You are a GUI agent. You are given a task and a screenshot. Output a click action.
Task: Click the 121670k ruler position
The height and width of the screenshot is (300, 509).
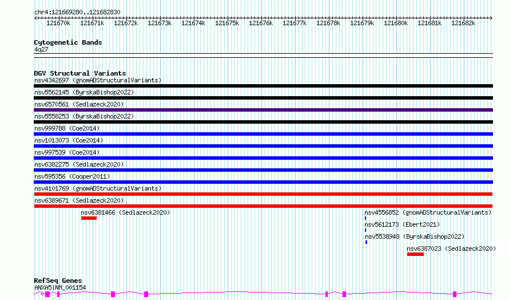point(58,23)
